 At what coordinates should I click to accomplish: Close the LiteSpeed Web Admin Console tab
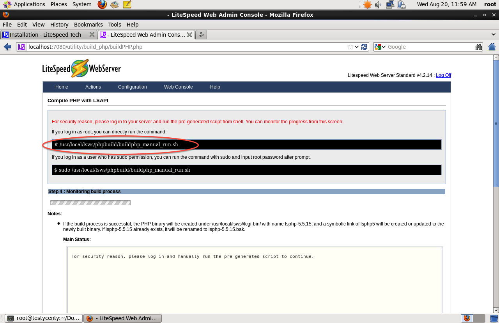189,35
